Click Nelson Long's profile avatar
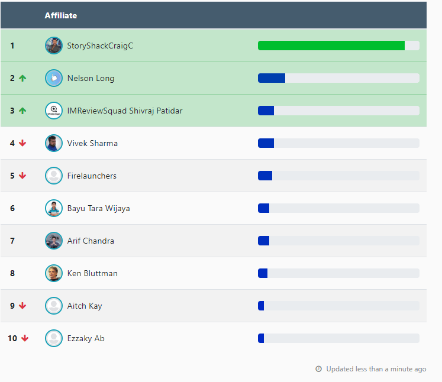Viewport: 442px width, 382px height. pos(54,78)
